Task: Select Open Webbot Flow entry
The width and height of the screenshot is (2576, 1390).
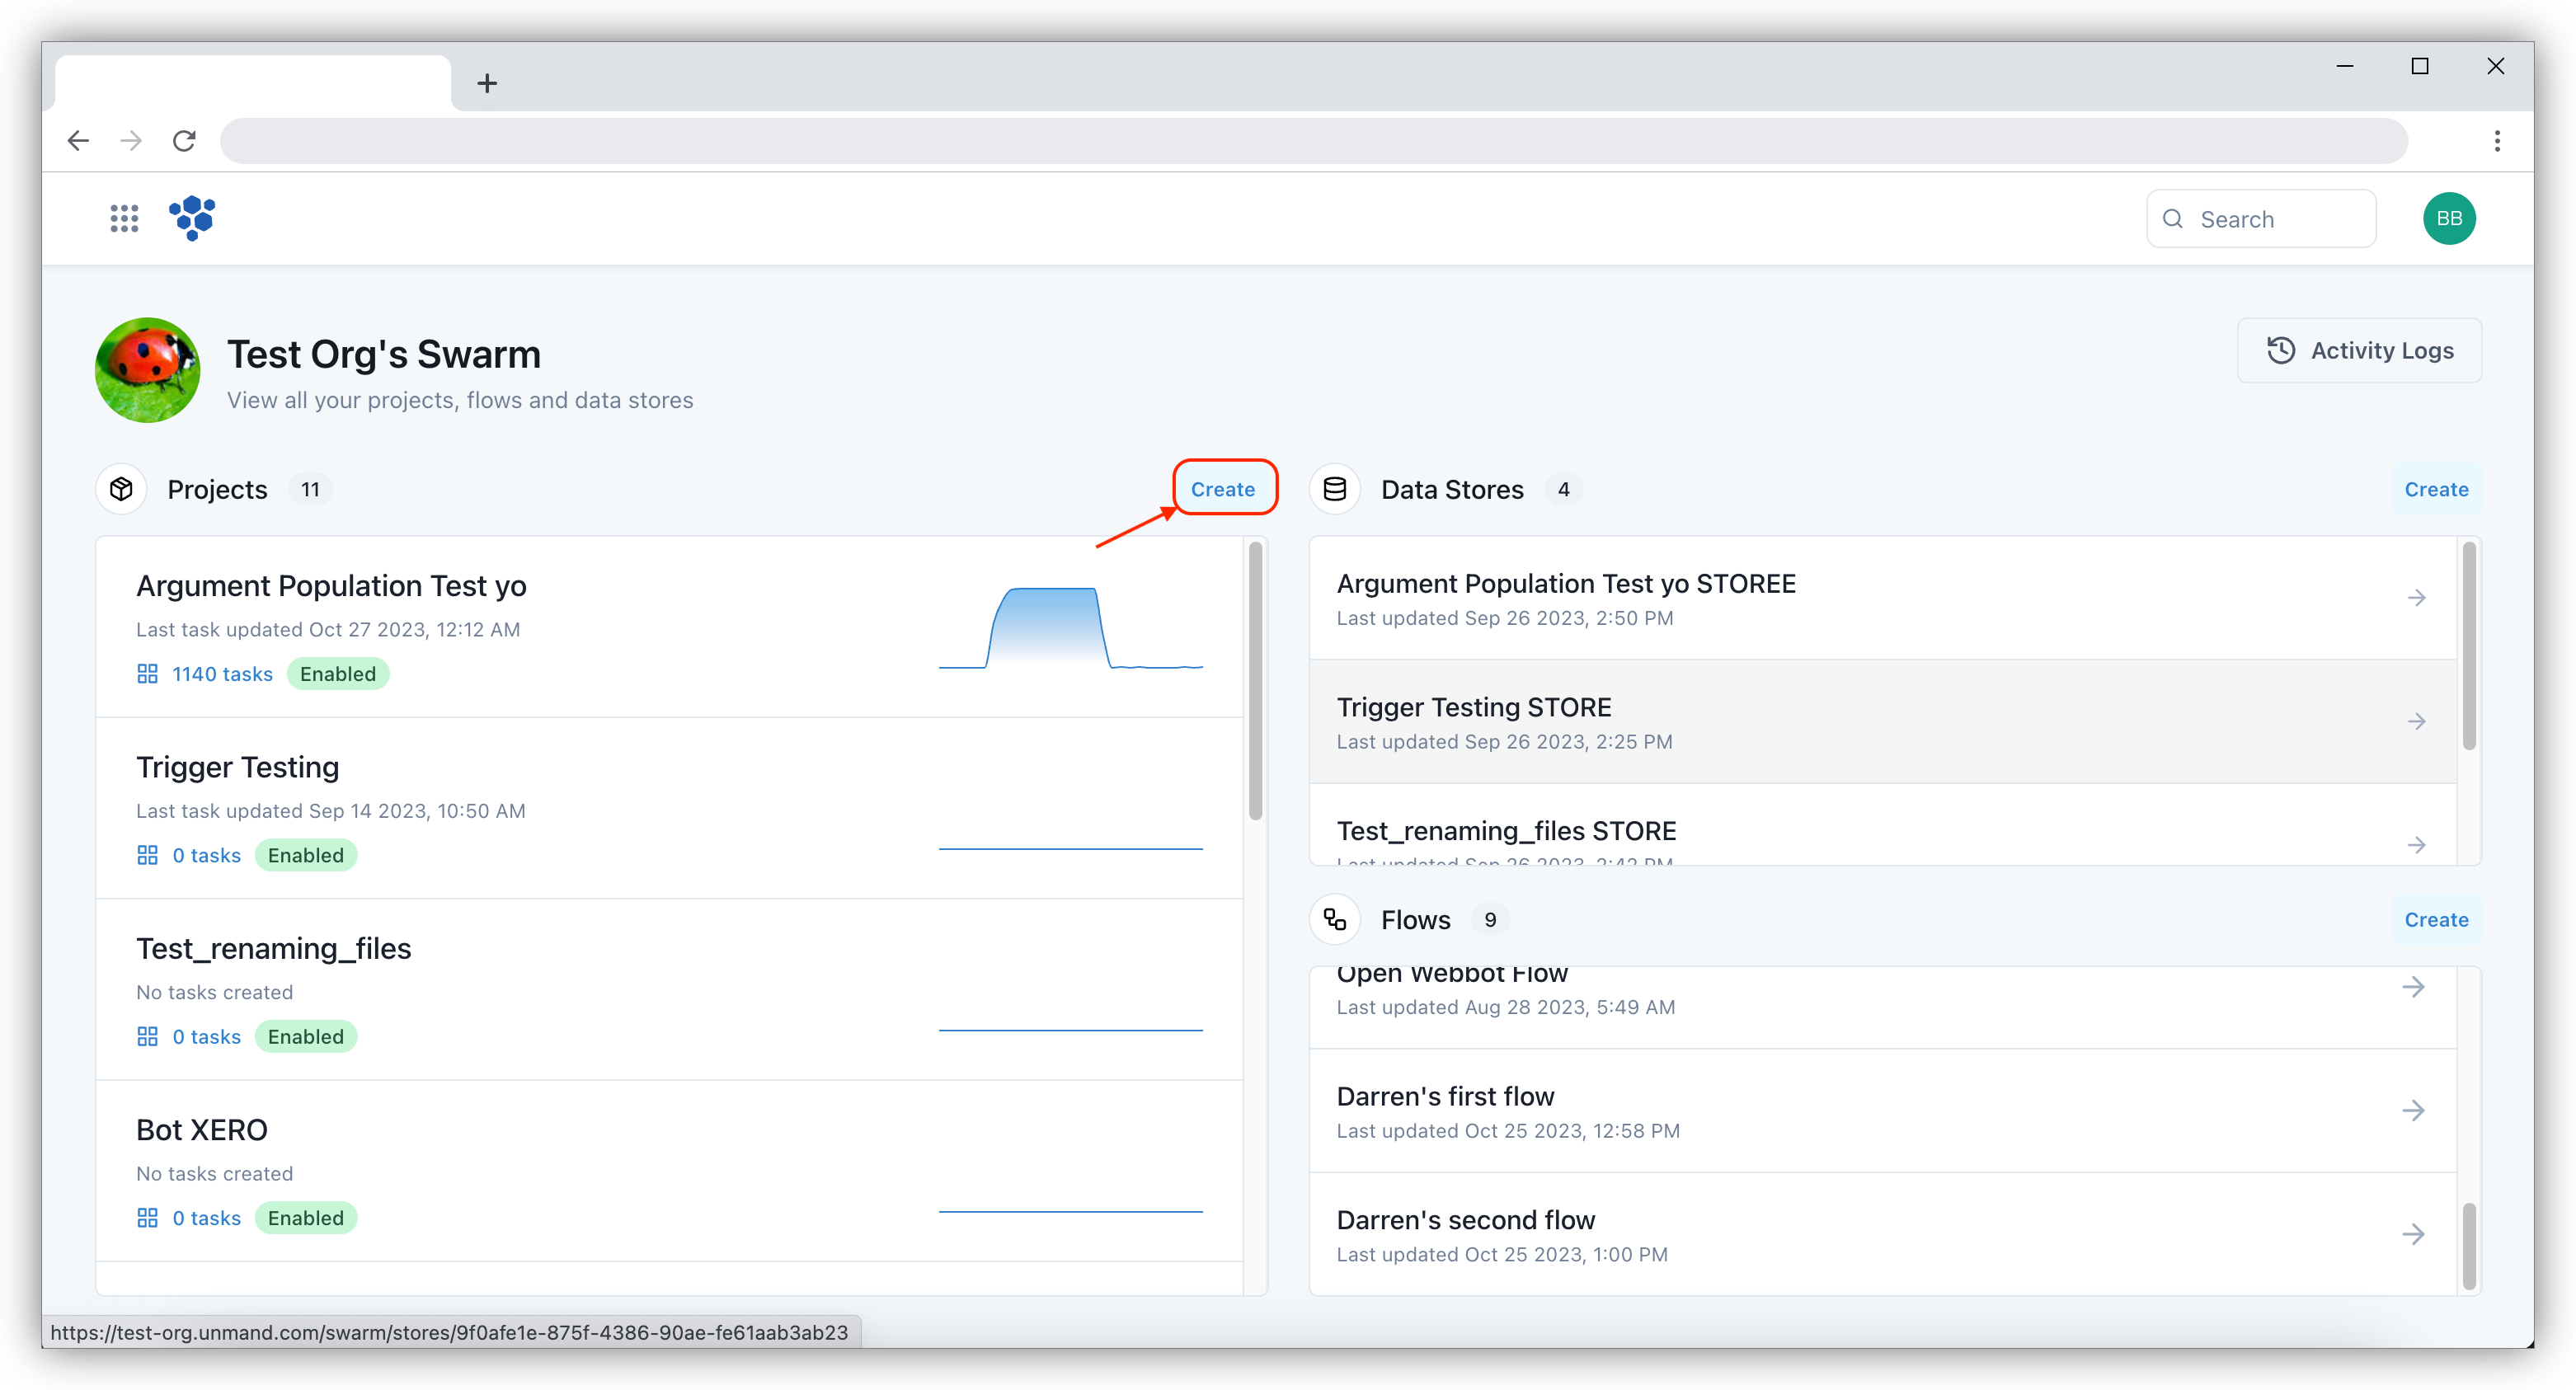Action: tap(1883, 988)
